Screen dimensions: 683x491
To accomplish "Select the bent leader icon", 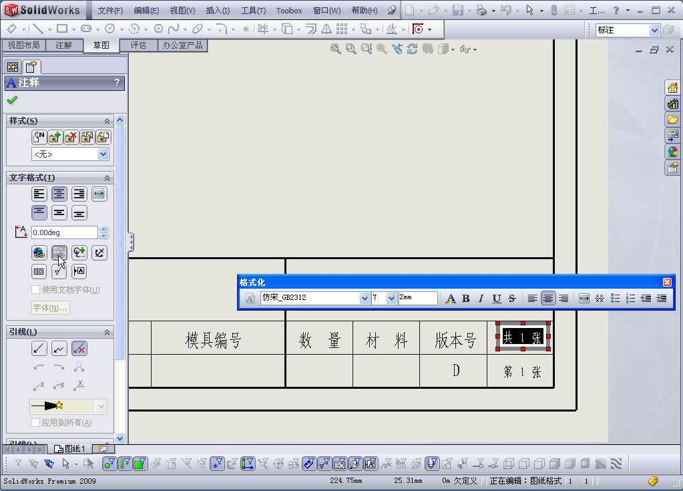I will pyautogui.click(x=59, y=349).
